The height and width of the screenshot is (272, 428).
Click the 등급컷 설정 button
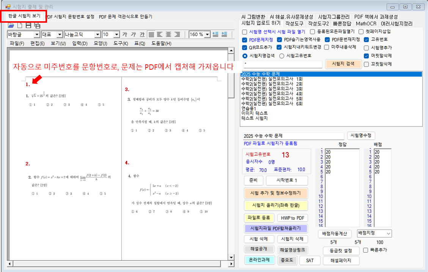point(341,250)
